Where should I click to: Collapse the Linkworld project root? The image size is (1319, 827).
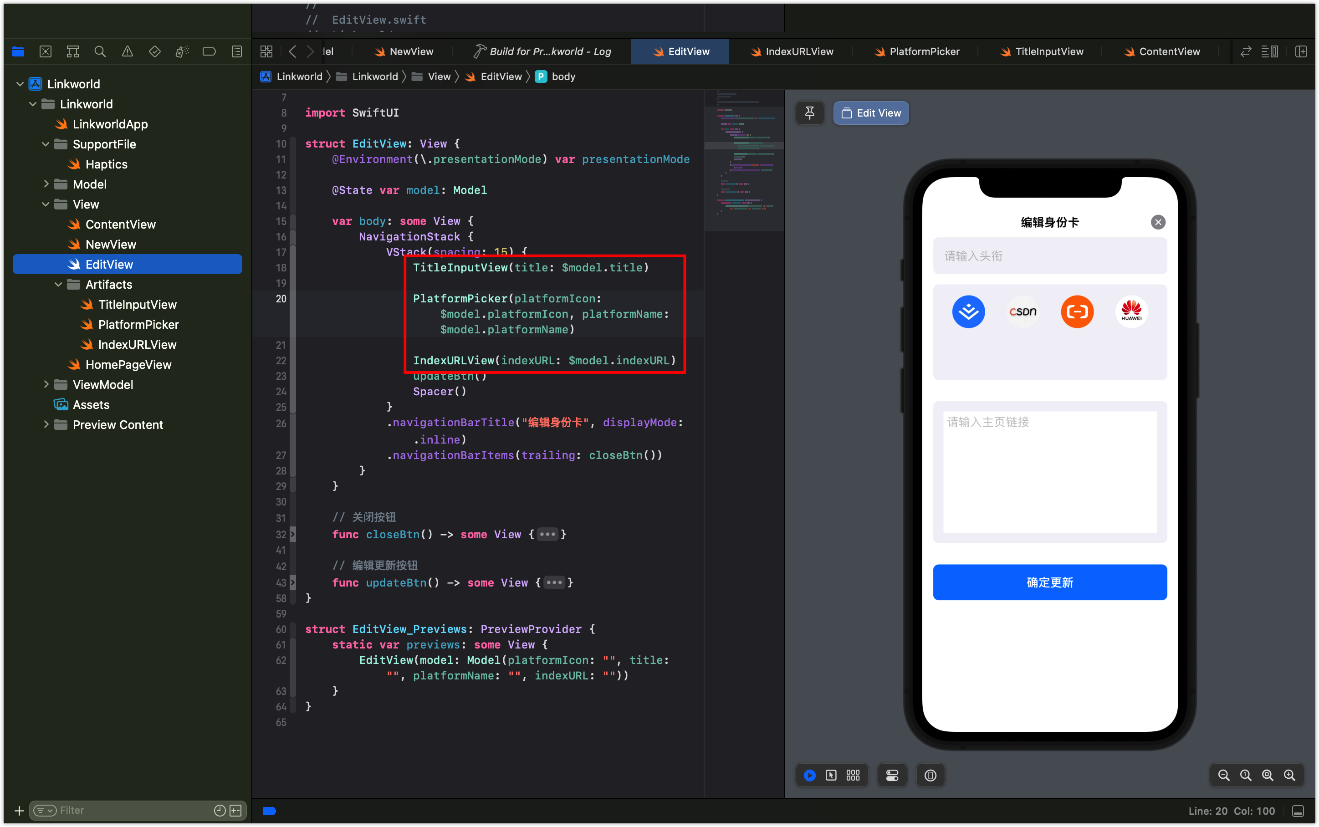(20, 84)
